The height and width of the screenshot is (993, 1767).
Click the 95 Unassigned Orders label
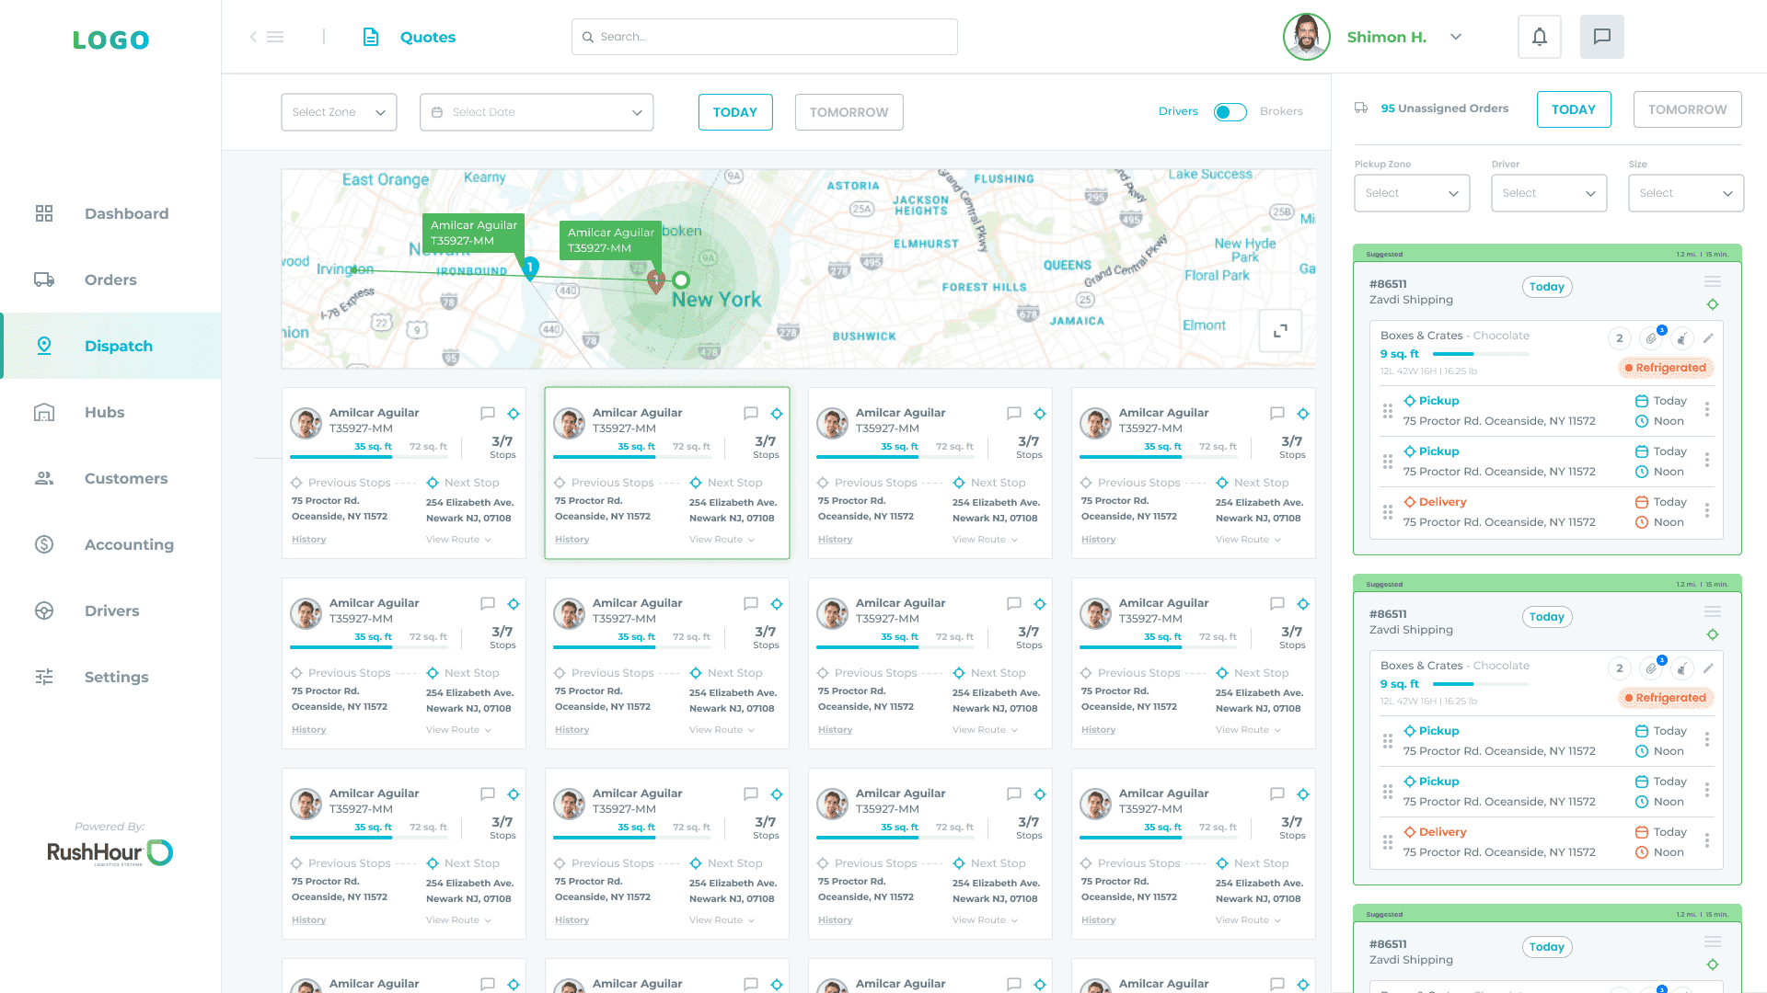coord(1444,108)
